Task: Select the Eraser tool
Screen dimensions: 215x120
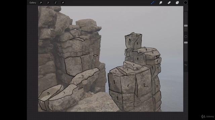Action: pyautogui.click(x=169, y=3)
